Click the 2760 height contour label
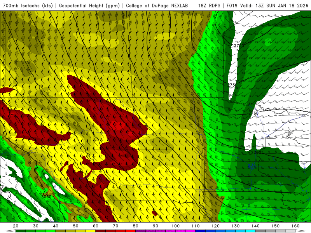311x233 pixels. (x=254, y=113)
